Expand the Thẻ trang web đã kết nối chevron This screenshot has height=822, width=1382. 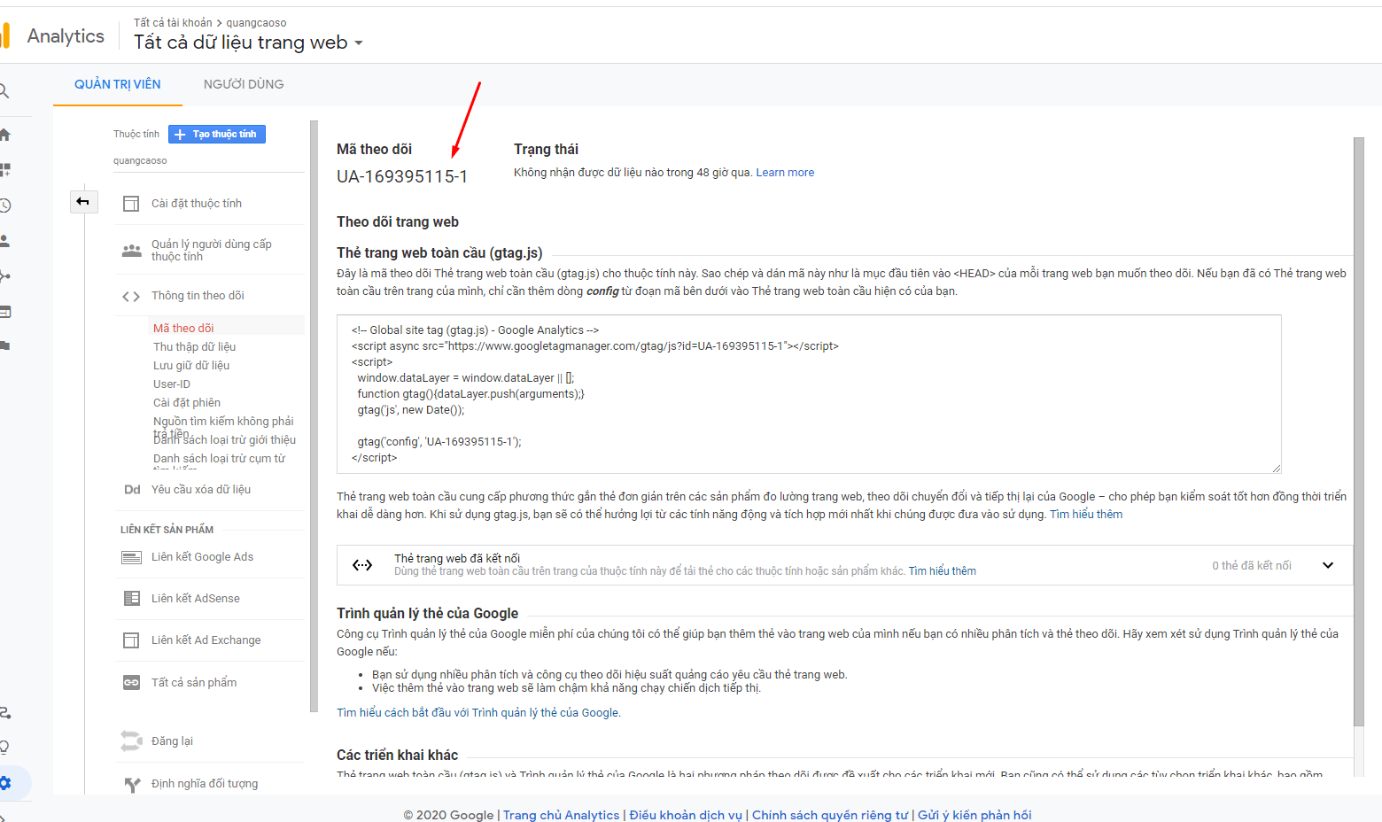tap(1328, 565)
